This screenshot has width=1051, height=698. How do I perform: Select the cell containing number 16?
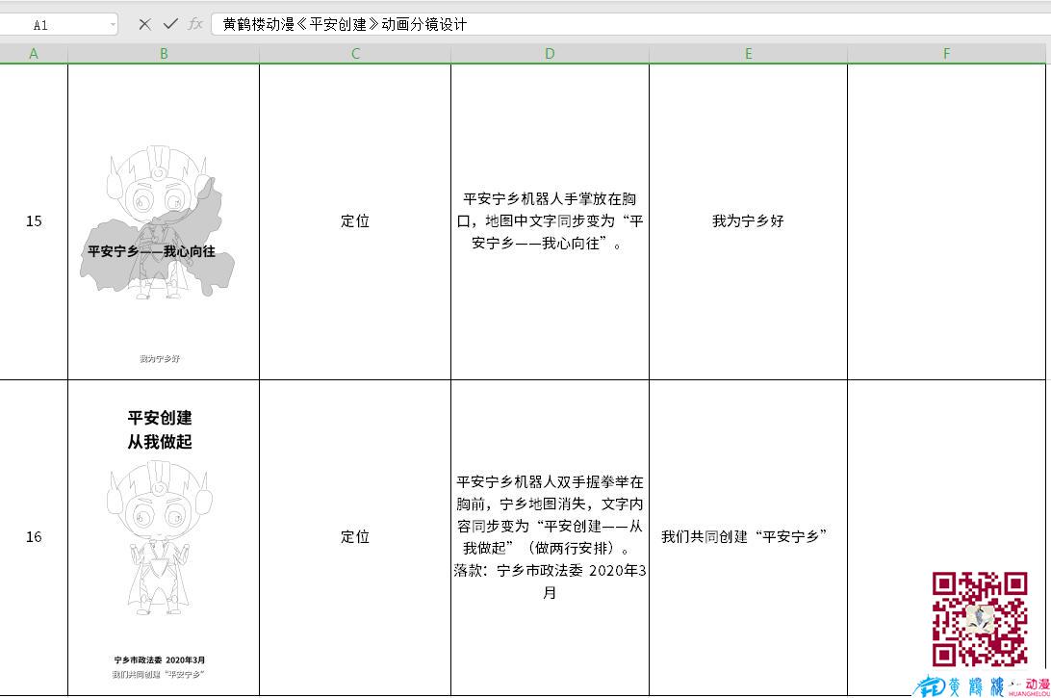[34, 537]
